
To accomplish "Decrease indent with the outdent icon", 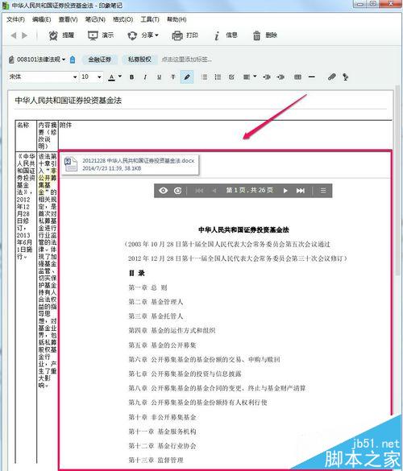I will (x=267, y=77).
